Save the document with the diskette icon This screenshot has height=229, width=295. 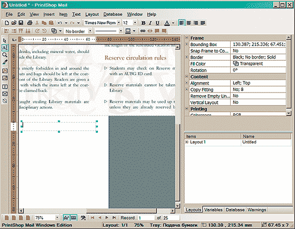click(x=21, y=23)
